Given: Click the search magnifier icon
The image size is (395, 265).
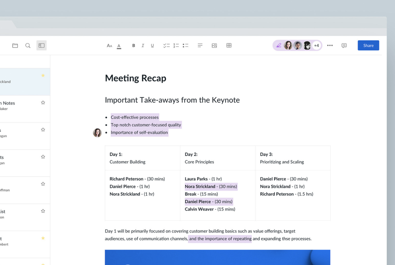Looking at the screenshot, I should click(x=28, y=45).
